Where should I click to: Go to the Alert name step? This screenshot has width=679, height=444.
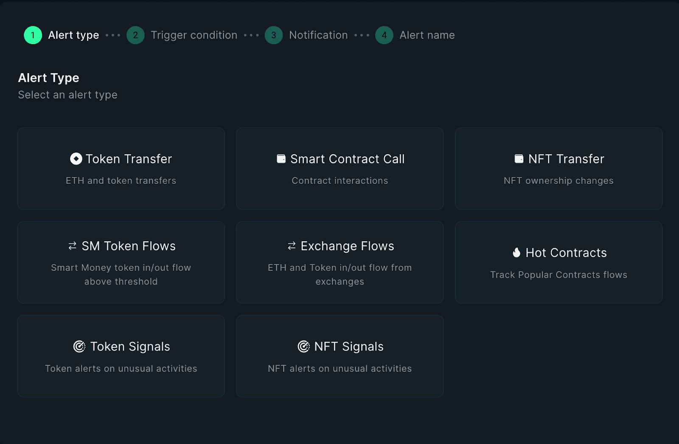(x=427, y=35)
